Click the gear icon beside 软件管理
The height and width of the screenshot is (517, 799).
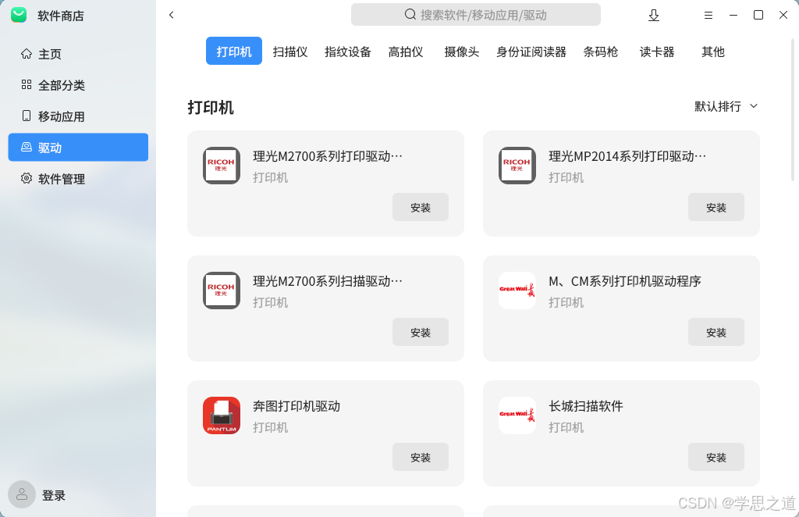click(x=27, y=178)
